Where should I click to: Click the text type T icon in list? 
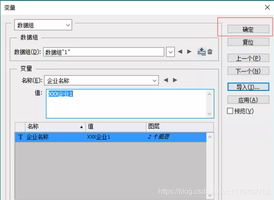tap(20, 137)
